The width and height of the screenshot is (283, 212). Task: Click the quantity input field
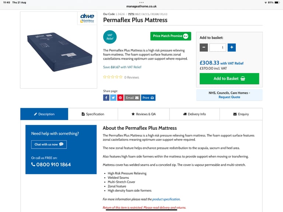point(218,48)
